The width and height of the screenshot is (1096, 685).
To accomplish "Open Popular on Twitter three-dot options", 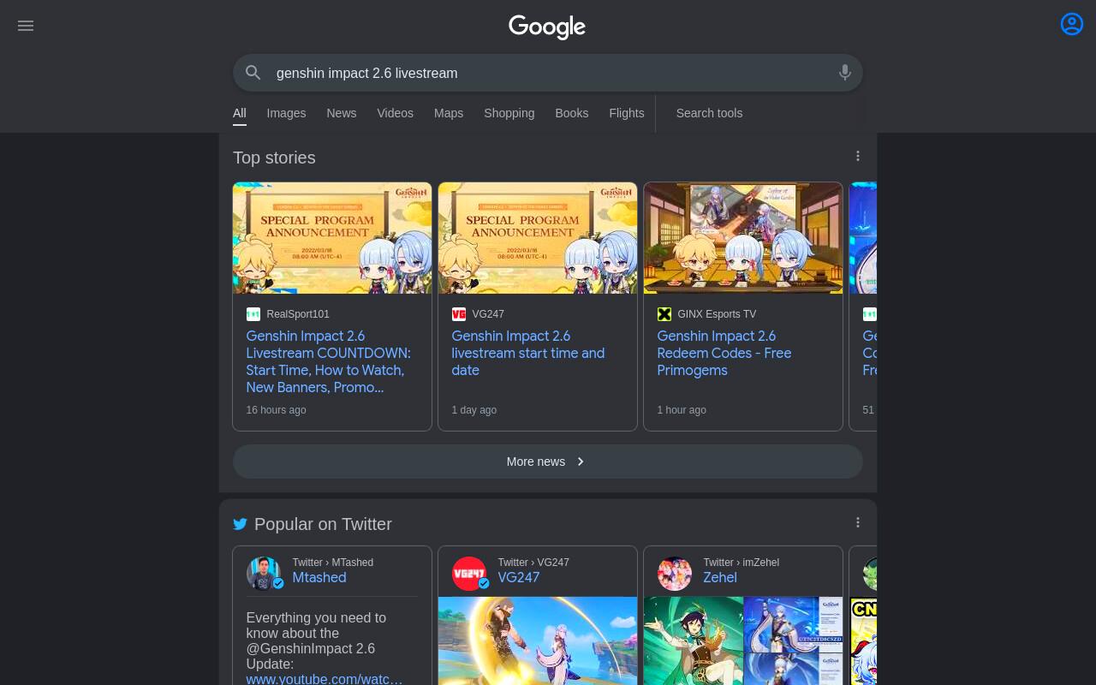I will click(858, 522).
